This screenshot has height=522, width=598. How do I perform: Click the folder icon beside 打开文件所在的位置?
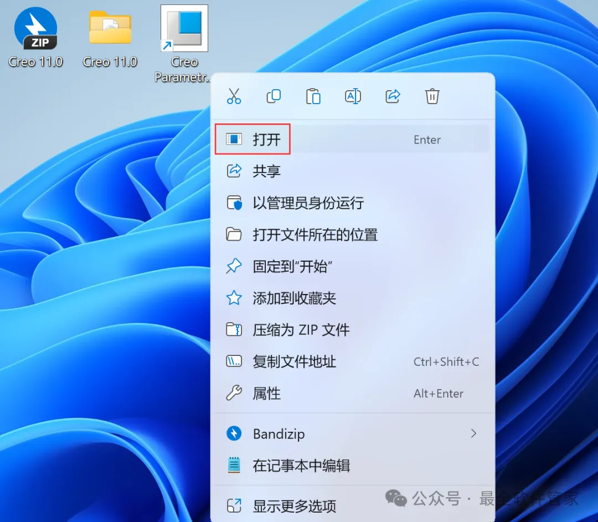tap(234, 235)
